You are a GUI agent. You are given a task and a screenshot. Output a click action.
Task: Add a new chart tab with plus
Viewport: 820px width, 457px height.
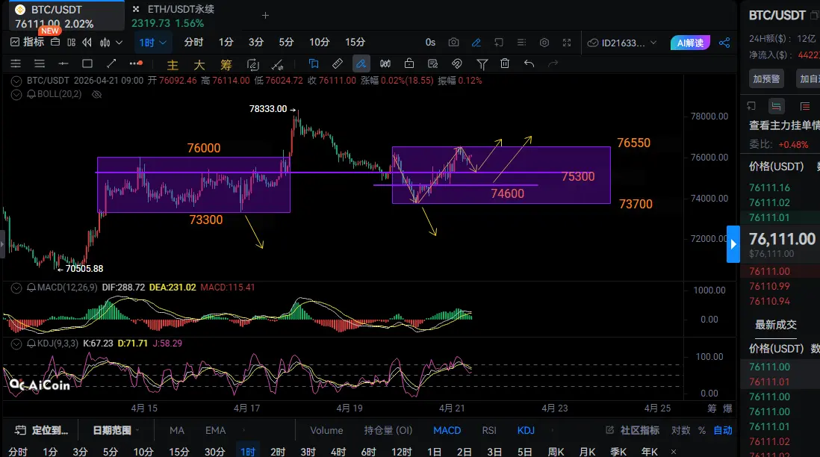265,16
